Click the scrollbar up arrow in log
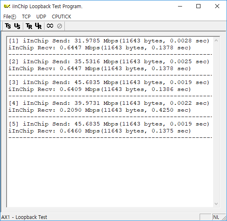The width and height of the screenshot is (227, 221). pos(216,40)
